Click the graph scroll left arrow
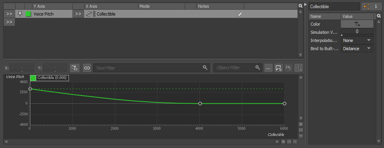The image size is (384, 148). (x=6, y=141)
